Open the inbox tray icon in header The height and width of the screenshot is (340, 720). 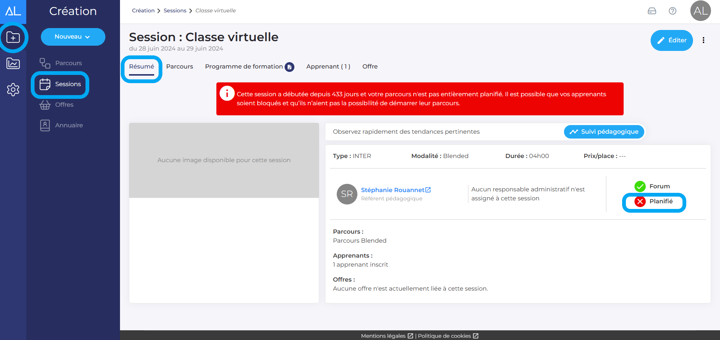click(652, 11)
